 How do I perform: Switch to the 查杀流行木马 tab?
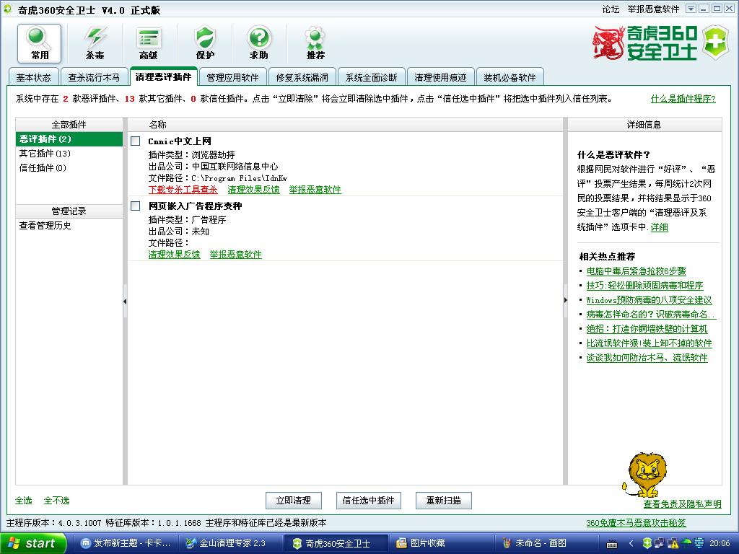pos(94,77)
